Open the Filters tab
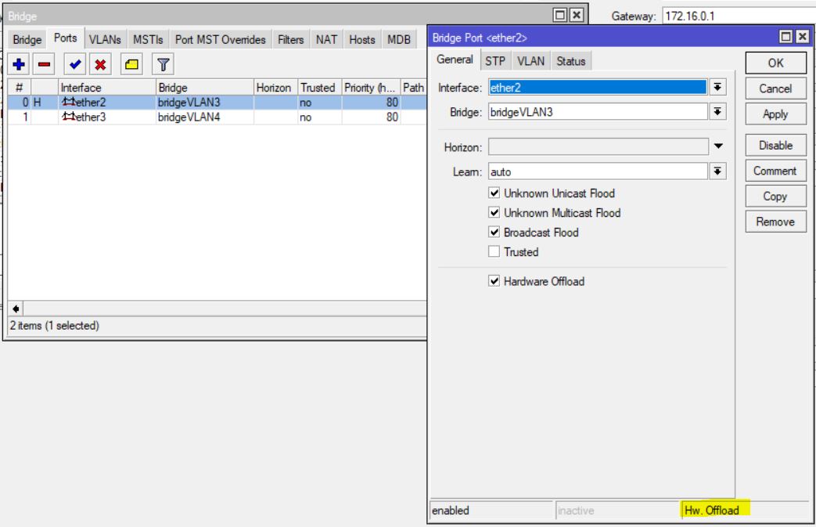The height and width of the screenshot is (527, 816). [x=290, y=40]
